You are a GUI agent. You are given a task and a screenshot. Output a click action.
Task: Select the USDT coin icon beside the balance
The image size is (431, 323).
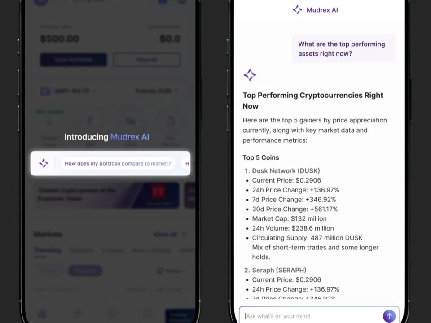[45, 91]
